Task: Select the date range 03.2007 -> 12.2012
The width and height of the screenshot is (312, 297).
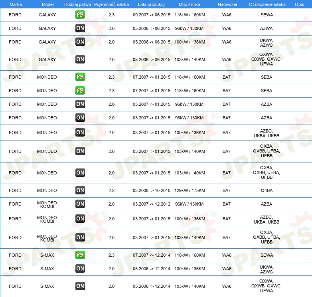Action: (152, 204)
